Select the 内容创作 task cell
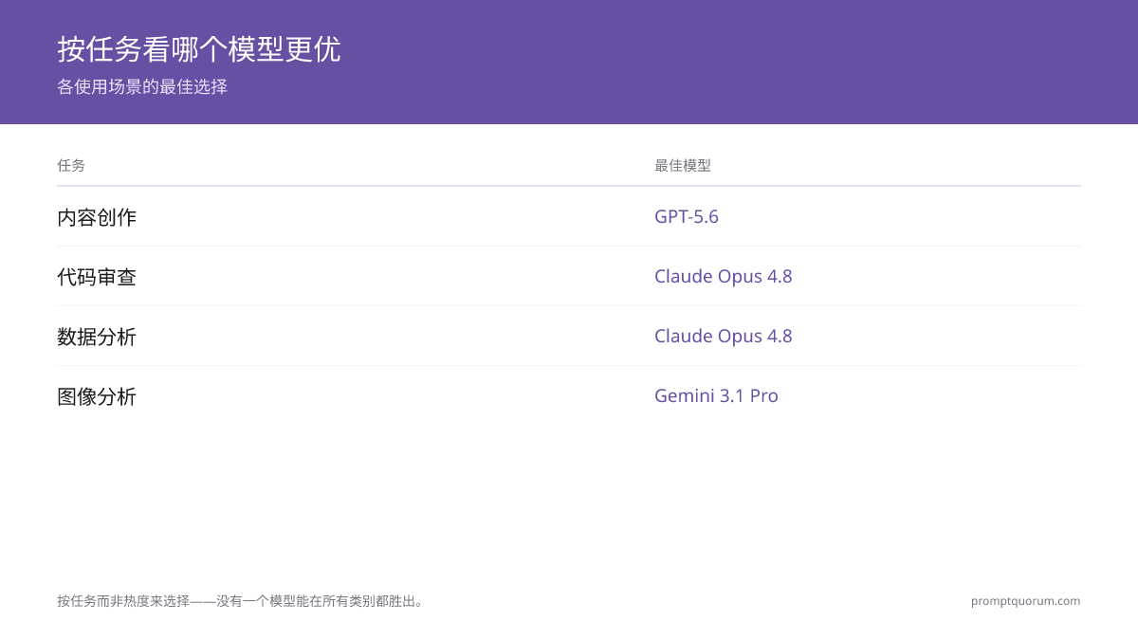Viewport: 1138px width, 640px height. pyautogui.click(x=97, y=217)
